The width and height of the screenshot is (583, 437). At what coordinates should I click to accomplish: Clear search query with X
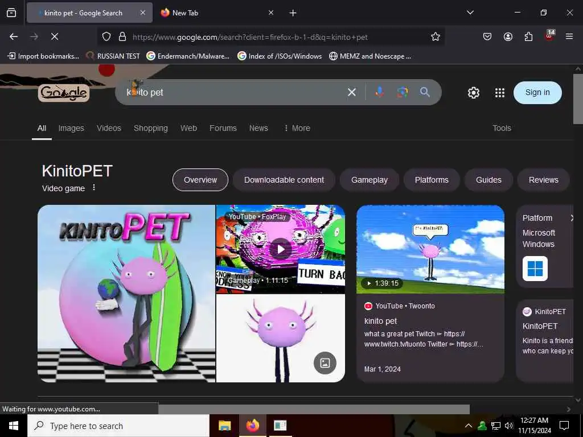click(x=351, y=92)
